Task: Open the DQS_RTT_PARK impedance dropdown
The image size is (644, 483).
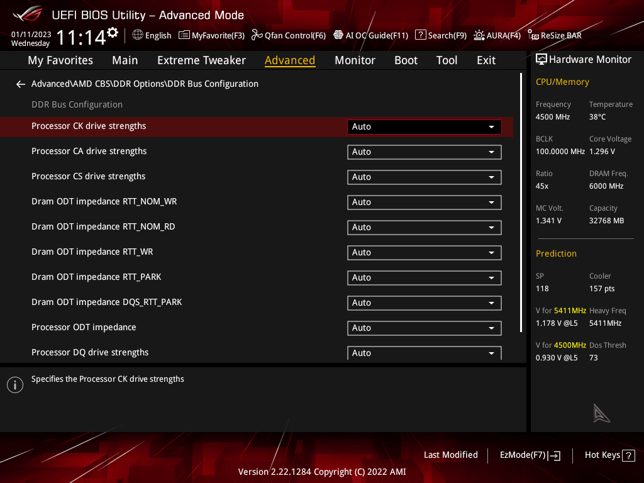Action: click(425, 303)
